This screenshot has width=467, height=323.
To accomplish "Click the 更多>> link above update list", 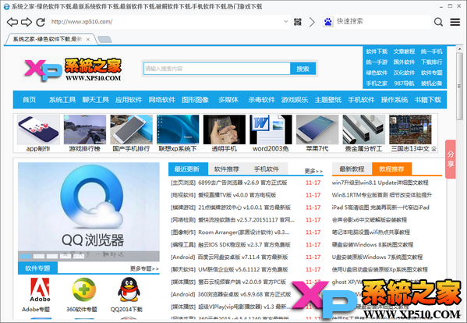I will coord(313,171).
